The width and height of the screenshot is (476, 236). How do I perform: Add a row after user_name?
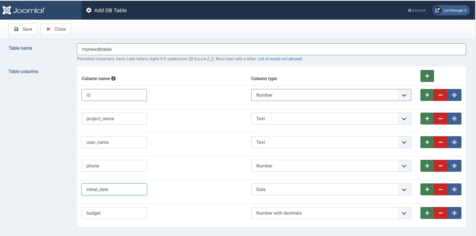[427, 142]
